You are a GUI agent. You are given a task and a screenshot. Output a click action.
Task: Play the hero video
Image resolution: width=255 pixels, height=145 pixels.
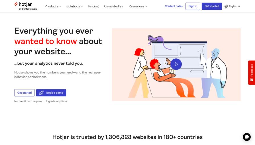coord(176,64)
